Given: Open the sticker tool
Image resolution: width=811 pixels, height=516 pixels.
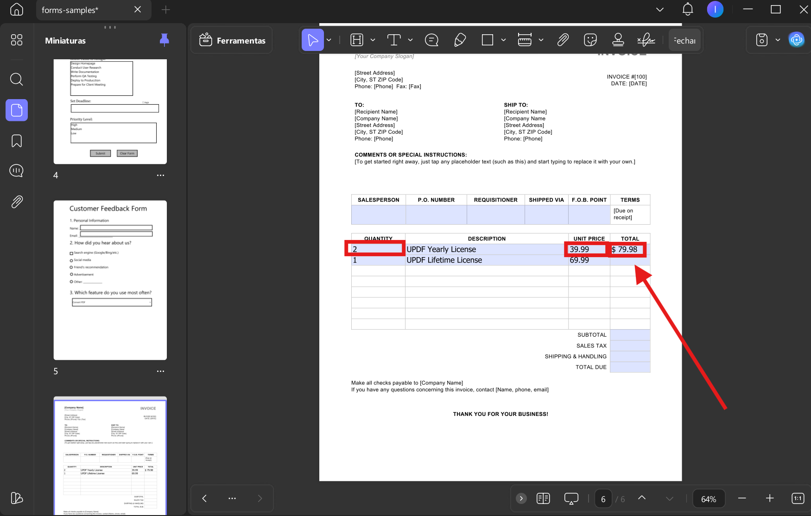Looking at the screenshot, I should coord(590,40).
